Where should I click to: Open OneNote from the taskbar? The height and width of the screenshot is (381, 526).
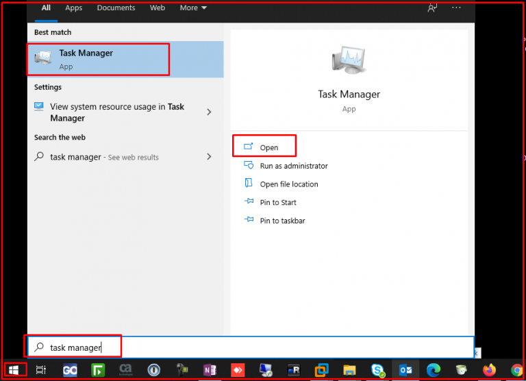coord(210,370)
